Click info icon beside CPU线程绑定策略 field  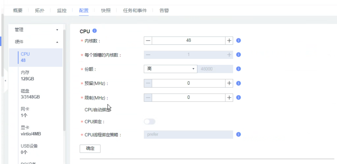pos(239,134)
